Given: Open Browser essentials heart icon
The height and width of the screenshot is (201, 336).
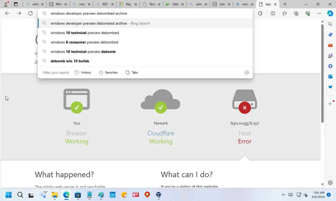Looking at the screenshot, I should (x=308, y=13).
